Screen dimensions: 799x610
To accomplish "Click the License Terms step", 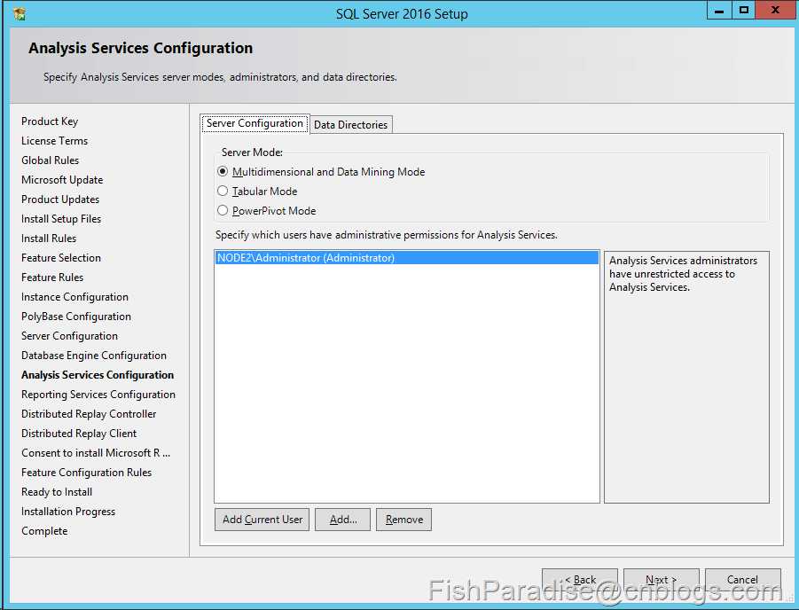I will click(x=54, y=141).
